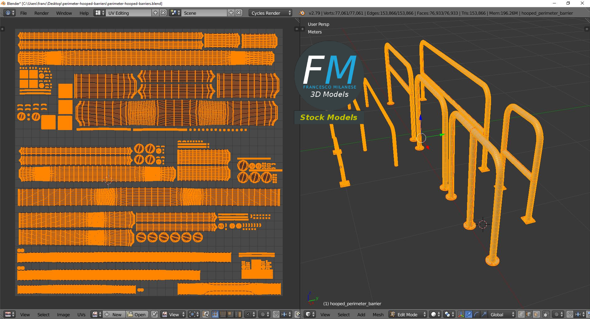Toggle UV and mesh selection sync
Viewport: 590px width, 319px height.
coord(206,314)
